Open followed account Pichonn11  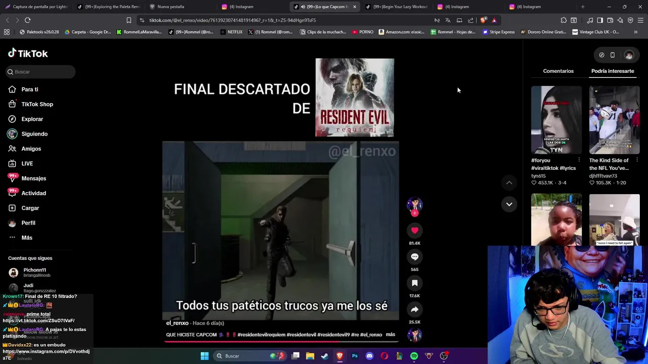tap(34, 272)
